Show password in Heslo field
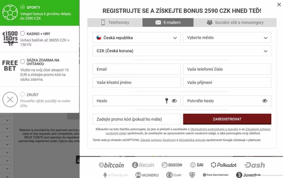 174,101
